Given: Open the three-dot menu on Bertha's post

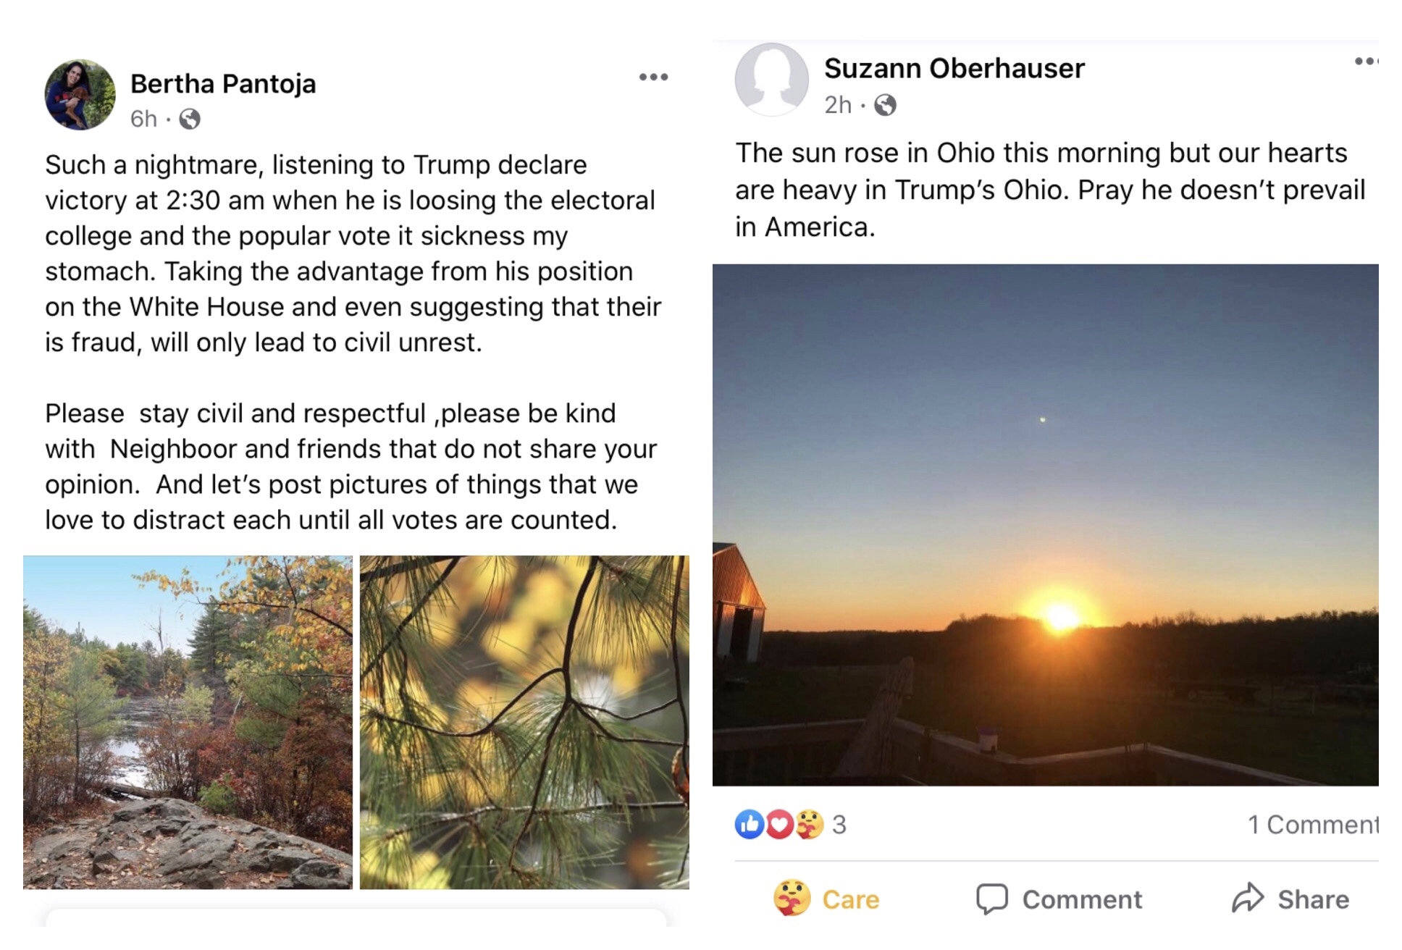Looking at the screenshot, I should (653, 77).
